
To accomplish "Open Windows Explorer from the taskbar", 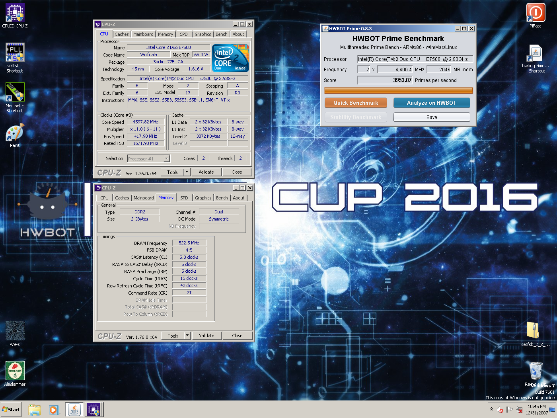I will (x=35, y=410).
